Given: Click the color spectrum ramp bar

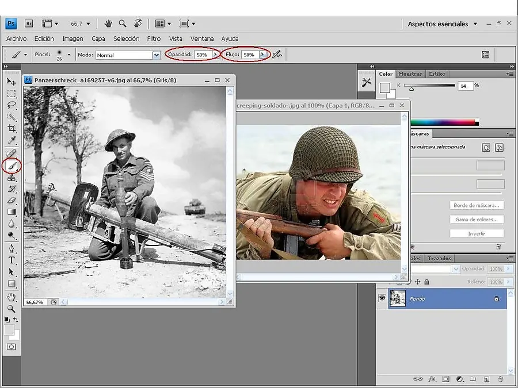Looking at the screenshot, I should click(443, 122).
